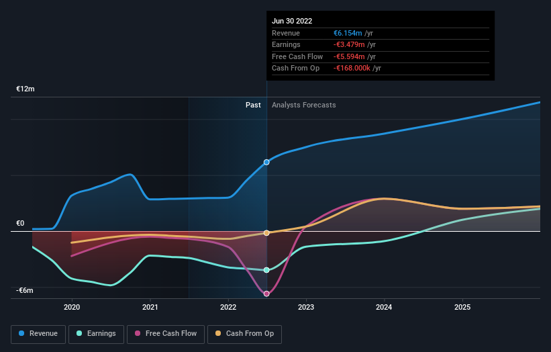
Task: Click the pink Free Cash Flow data point
Action: click(x=266, y=294)
